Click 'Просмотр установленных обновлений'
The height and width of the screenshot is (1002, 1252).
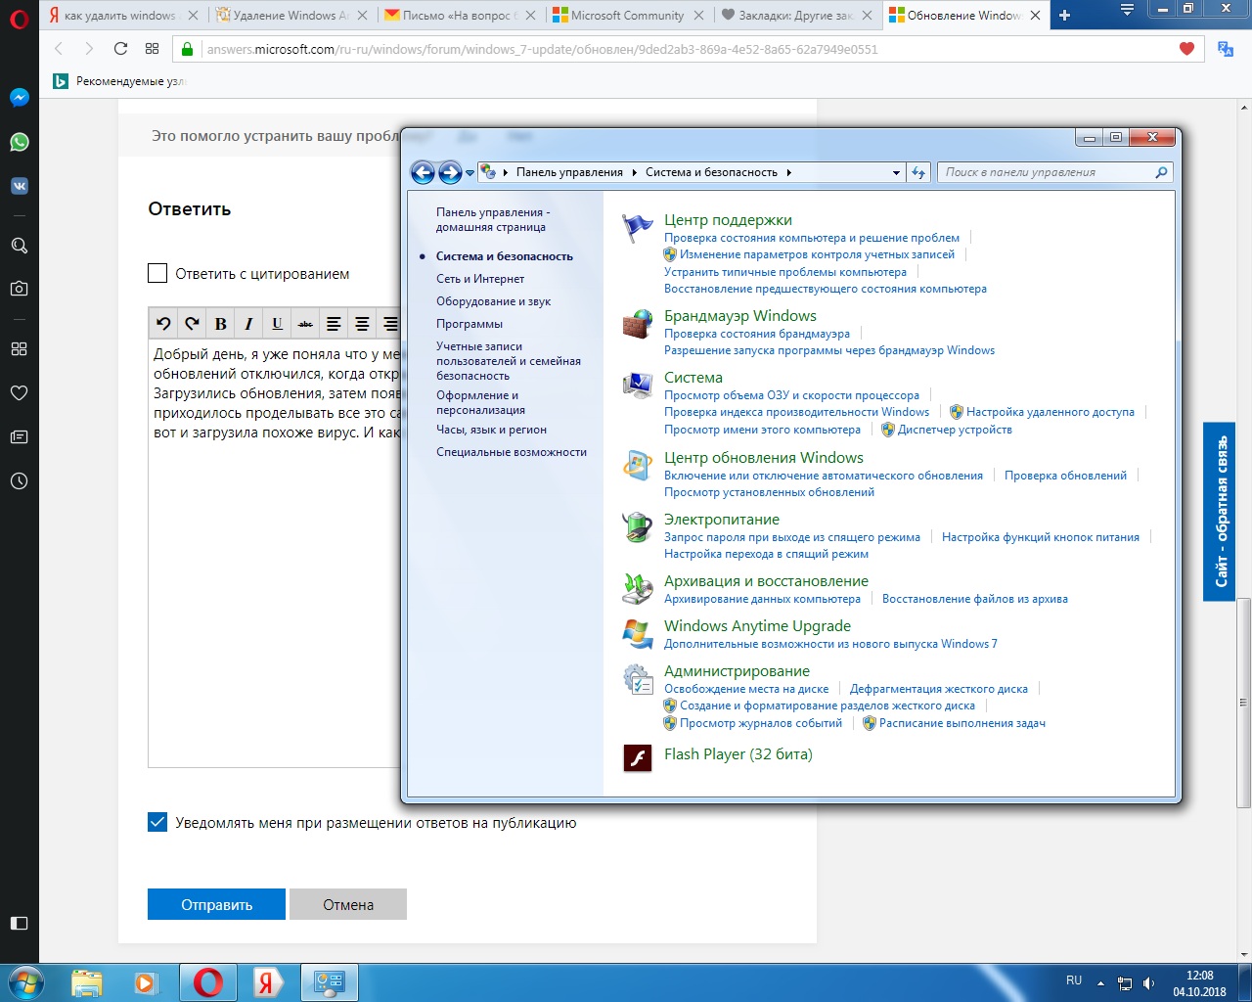(769, 492)
